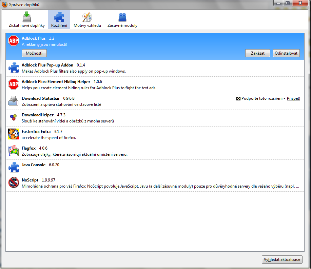
Task: Follow the Přispět! contribution link
Action: [293, 98]
